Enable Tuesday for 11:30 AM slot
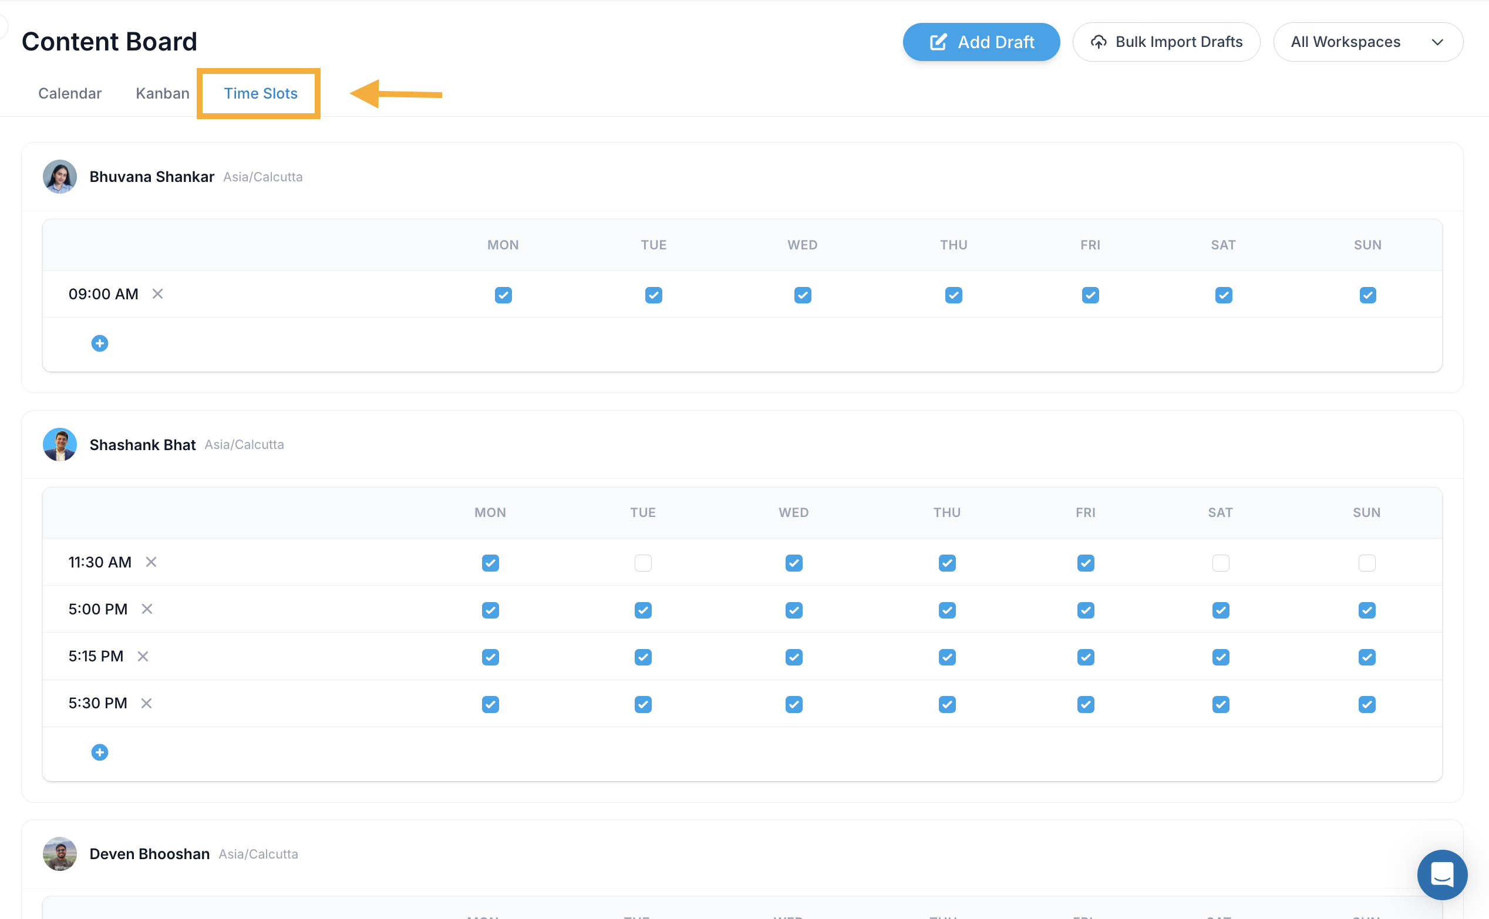 644,563
